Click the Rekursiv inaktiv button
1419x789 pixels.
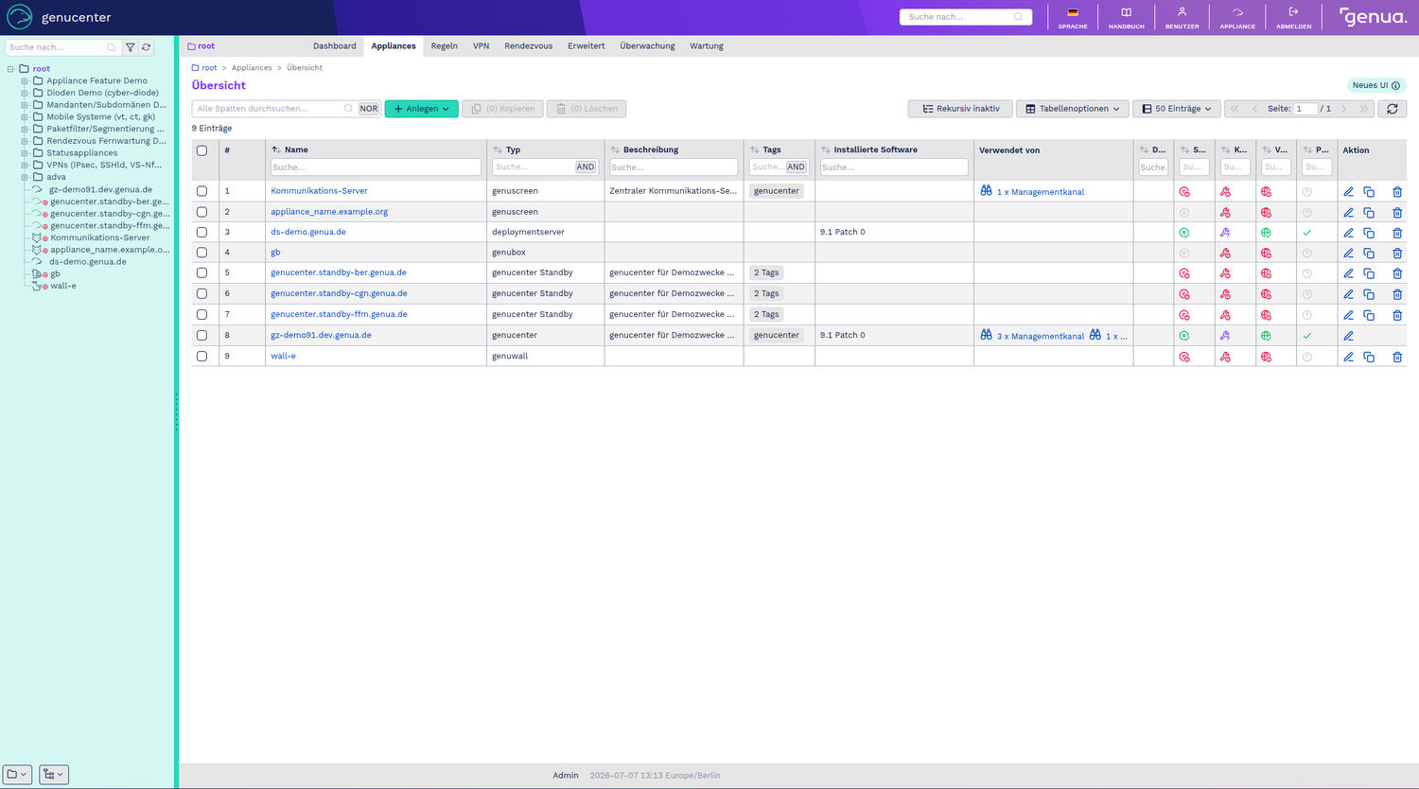960,109
